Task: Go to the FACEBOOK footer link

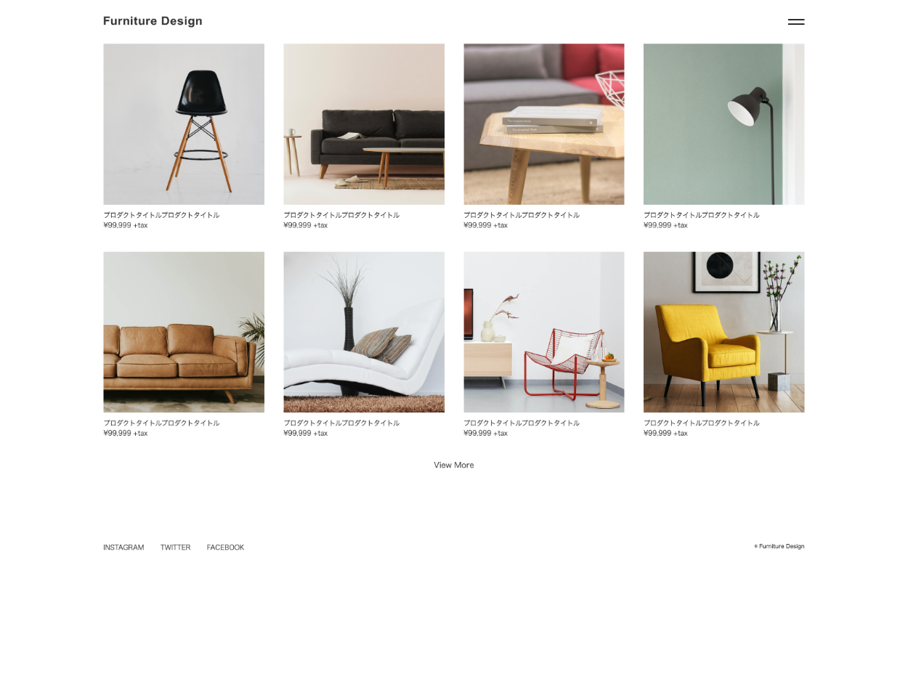Action: point(225,548)
